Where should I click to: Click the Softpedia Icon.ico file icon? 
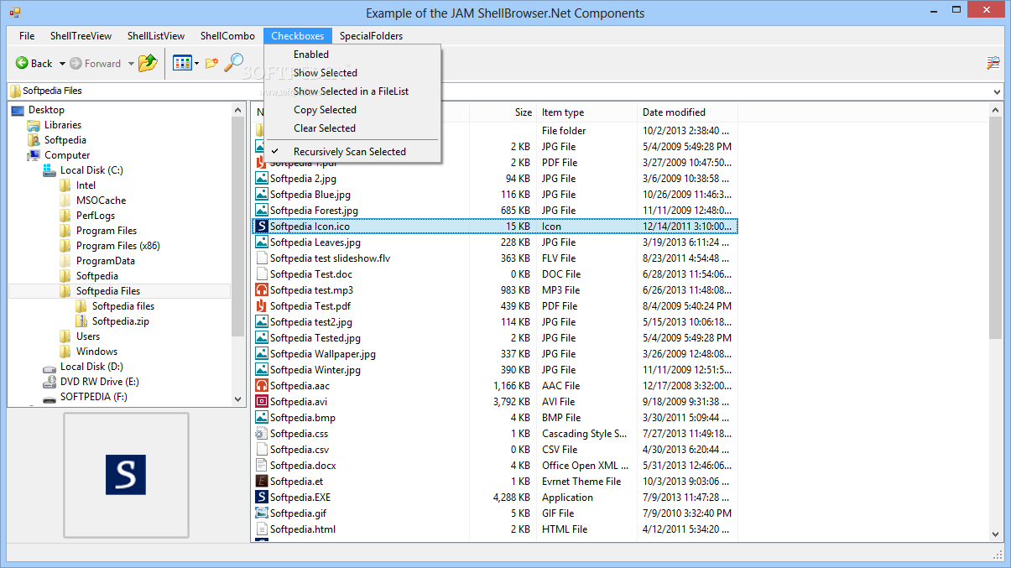(262, 226)
